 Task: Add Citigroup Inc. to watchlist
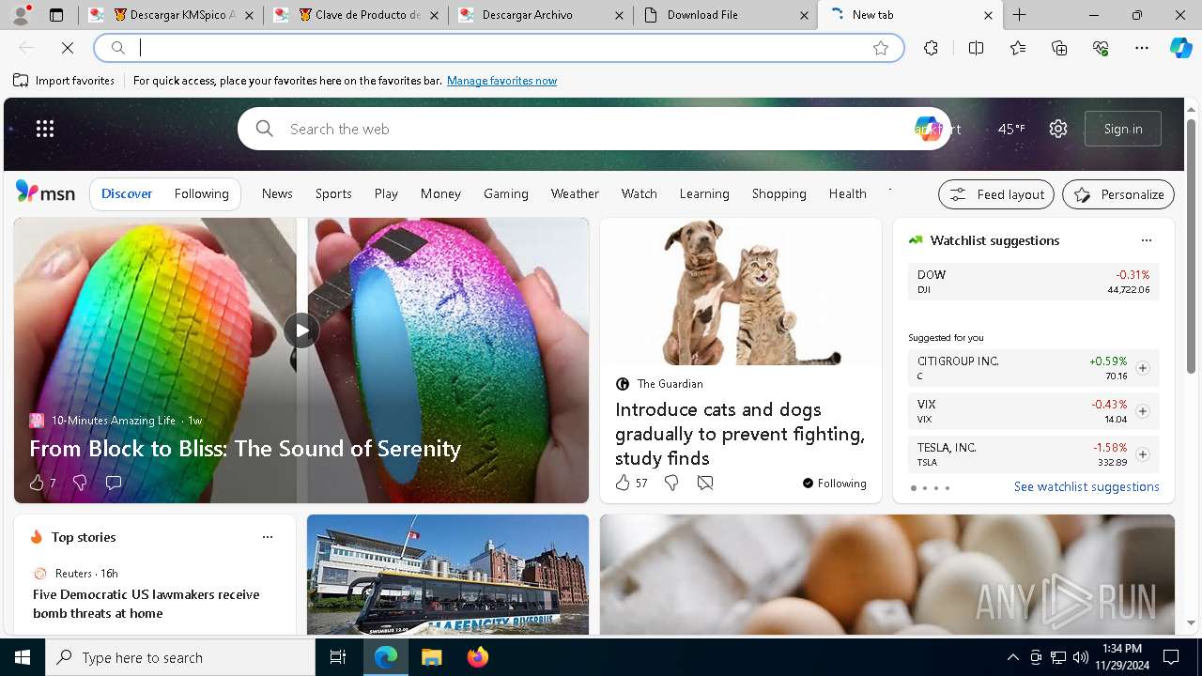click(1143, 368)
